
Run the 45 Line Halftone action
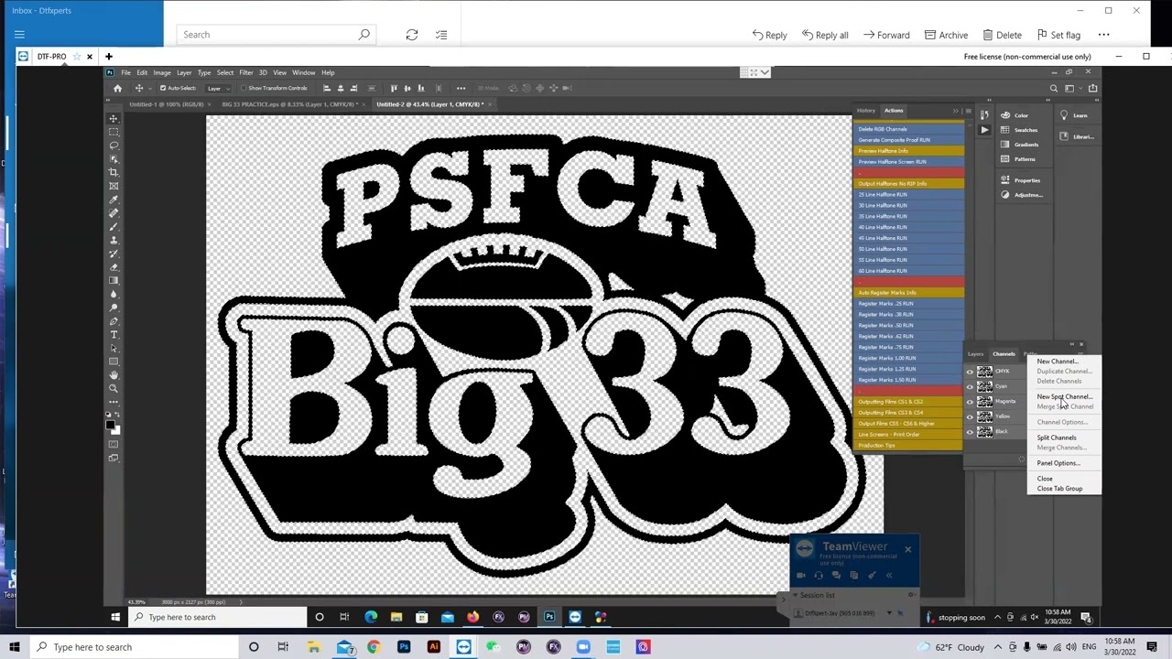tap(908, 238)
